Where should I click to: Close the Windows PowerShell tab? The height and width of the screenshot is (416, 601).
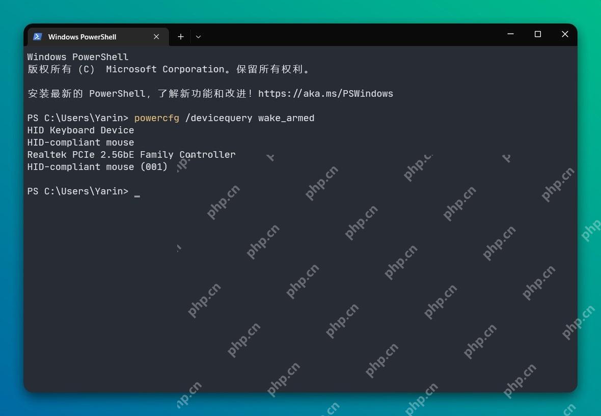click(x=156, y=37)
